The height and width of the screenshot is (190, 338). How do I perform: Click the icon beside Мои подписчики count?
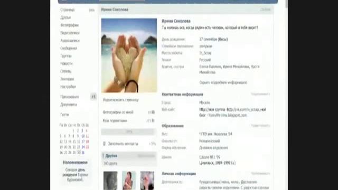pyautogui.click(x=153, y=121)
